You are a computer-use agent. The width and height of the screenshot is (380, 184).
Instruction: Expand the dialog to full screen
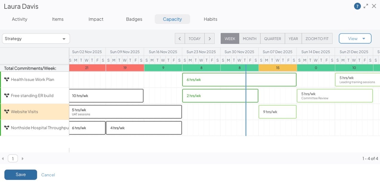click(x=366, y=6)
